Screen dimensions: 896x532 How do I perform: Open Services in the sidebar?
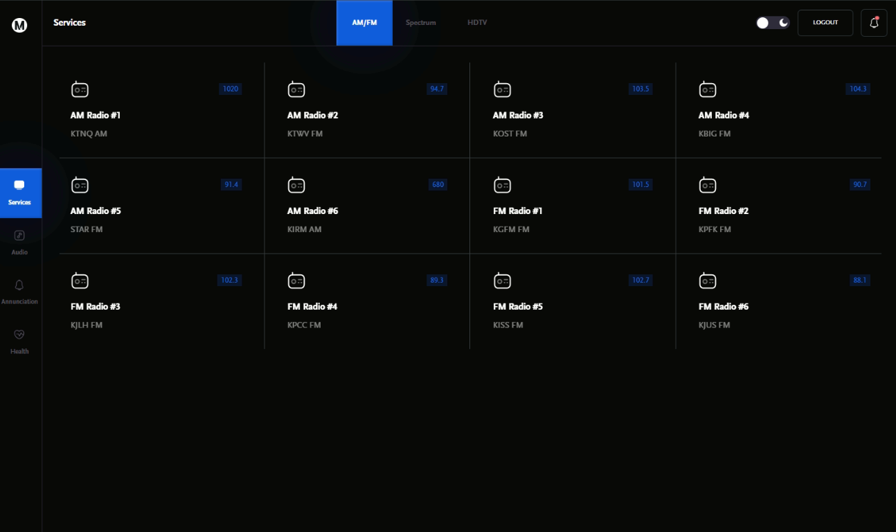(x=20, y=193)
